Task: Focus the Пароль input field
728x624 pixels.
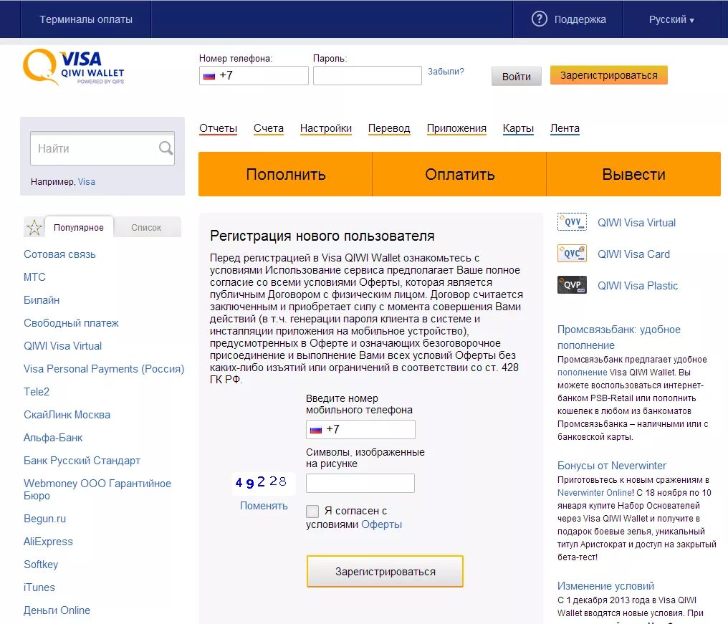Action: 368,76
